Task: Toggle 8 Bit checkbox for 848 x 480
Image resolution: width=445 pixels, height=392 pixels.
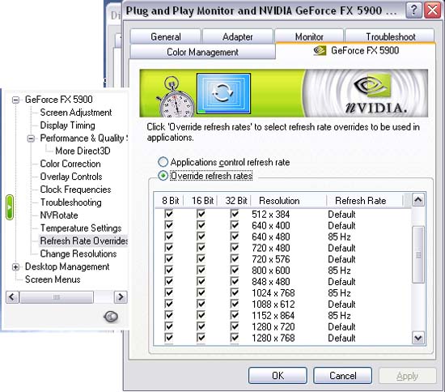Action: point(169,281)
